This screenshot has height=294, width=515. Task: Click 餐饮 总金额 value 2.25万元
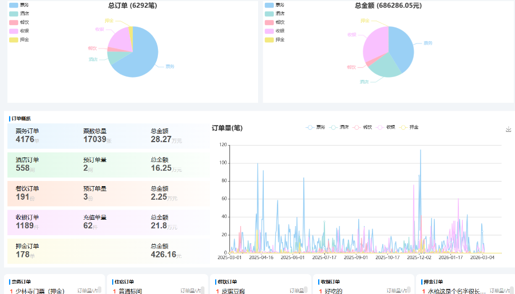click(x=164, y=197)
